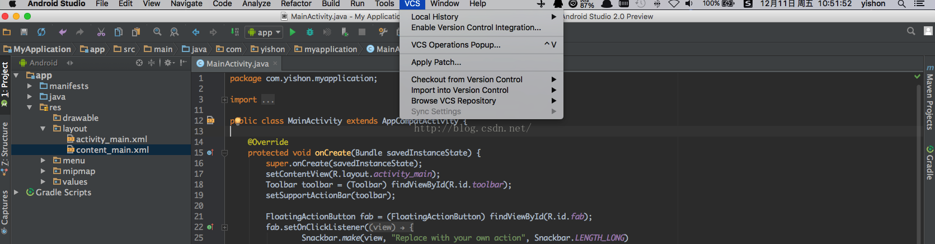Click the Open folder toolbar icon
The image size is (935, 244).
[x=7, y=32]
